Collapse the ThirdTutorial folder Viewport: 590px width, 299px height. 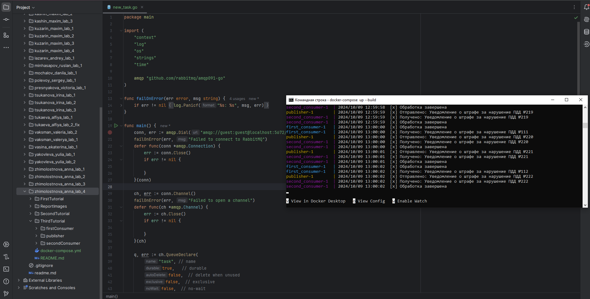tap(31, 221)
